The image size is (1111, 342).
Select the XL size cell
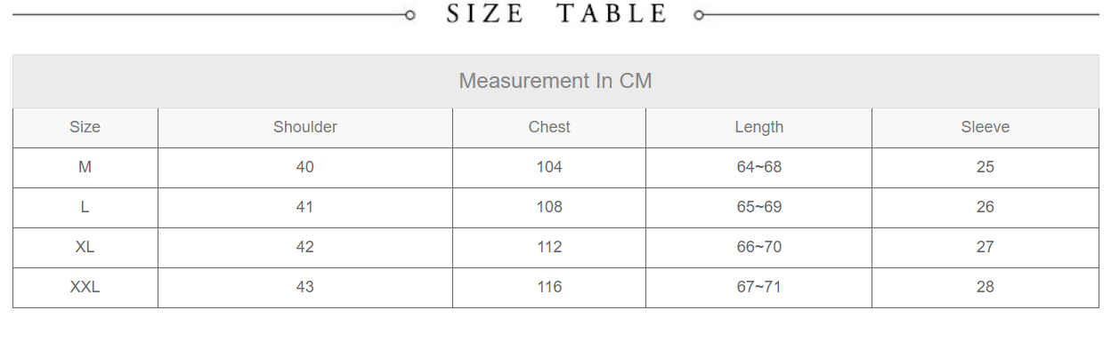tap(85, 248)
